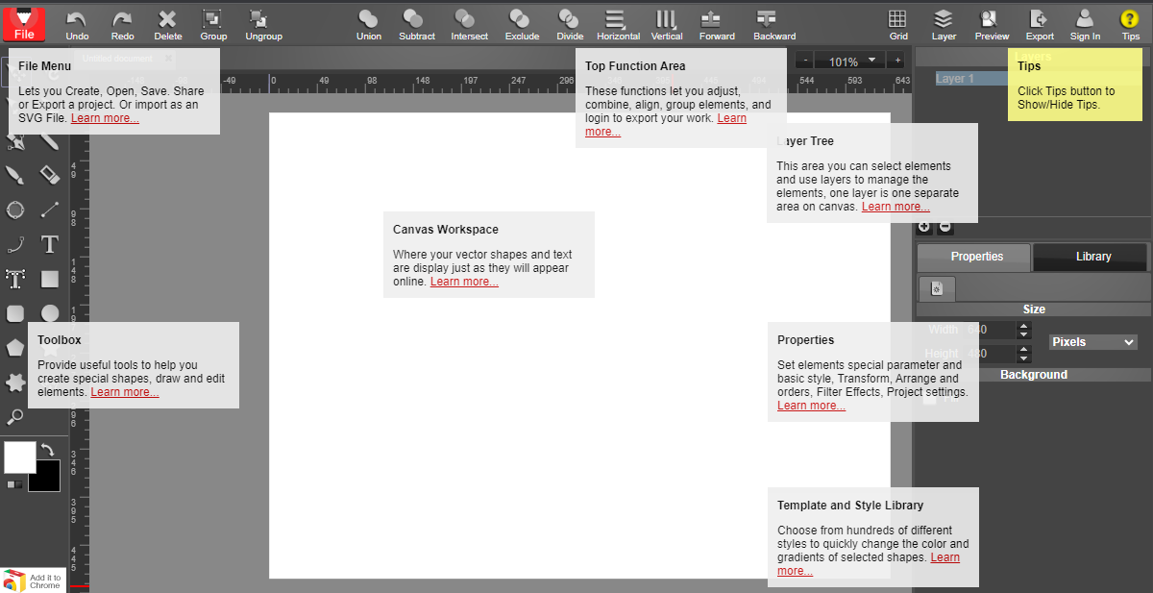Screen dimensions: 1153x593
Task: Open the Pixels unit dropdown
Action: [x=1093, y=342]
